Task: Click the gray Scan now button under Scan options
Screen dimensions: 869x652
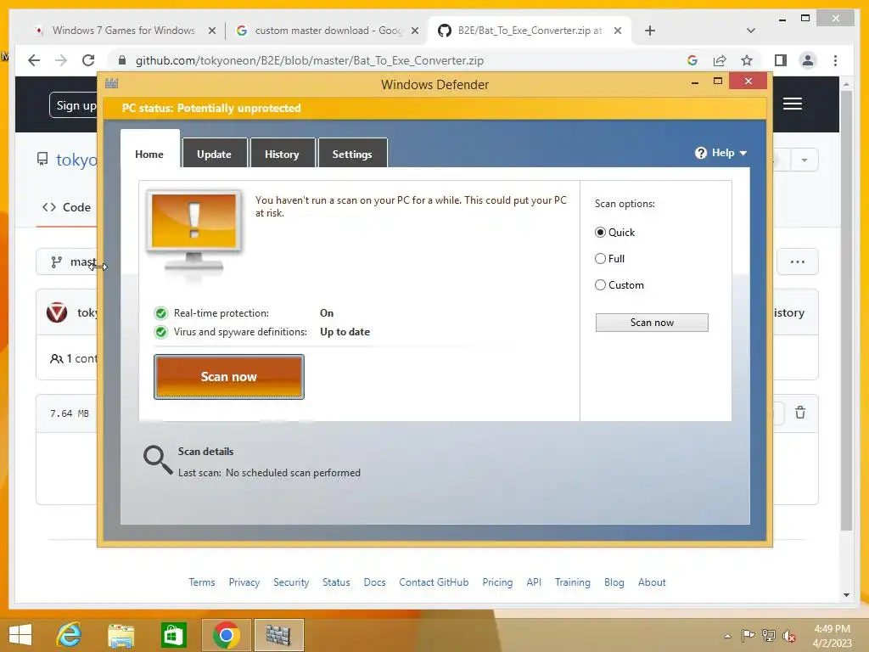Action: tap(652, 323)
